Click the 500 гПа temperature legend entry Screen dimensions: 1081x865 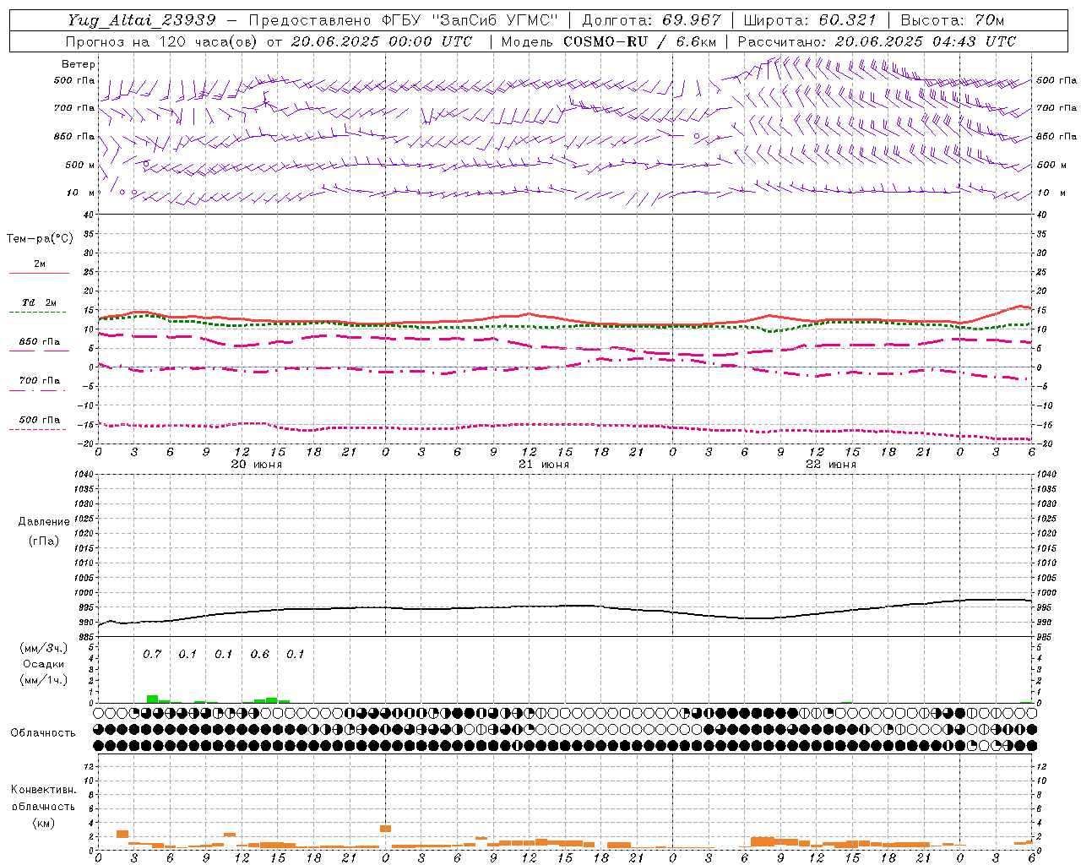[x=39, y=420]
